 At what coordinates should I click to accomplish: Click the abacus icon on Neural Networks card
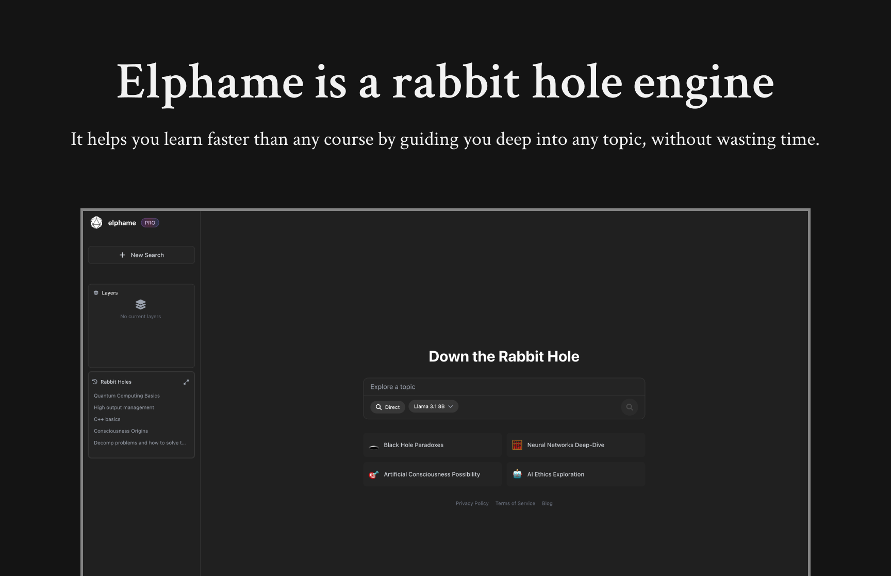pyautogui.click(x=517, y=445)
